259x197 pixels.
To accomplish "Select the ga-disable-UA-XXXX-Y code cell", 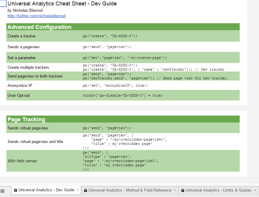I will [123, 95].
